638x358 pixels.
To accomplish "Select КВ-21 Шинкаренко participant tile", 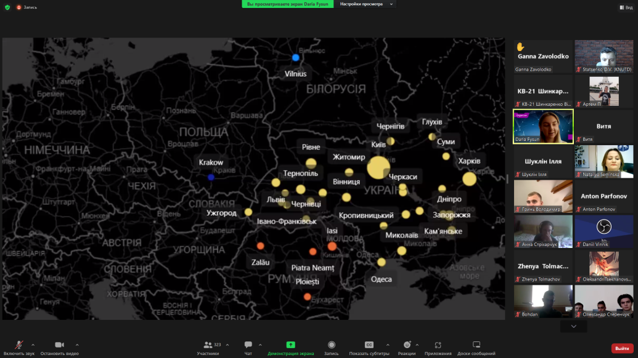I will (543, 91).
